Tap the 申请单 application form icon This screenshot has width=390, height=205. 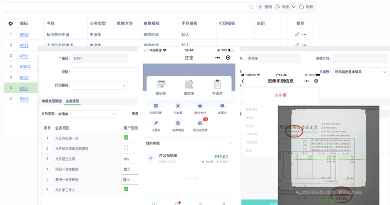pos(217,85)
